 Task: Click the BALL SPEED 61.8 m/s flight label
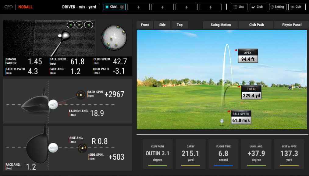click(x=241, y=117)
